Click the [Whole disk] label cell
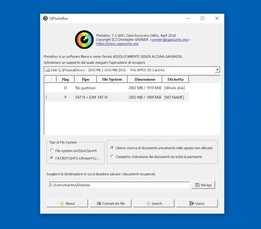 (x=175, y=88)
